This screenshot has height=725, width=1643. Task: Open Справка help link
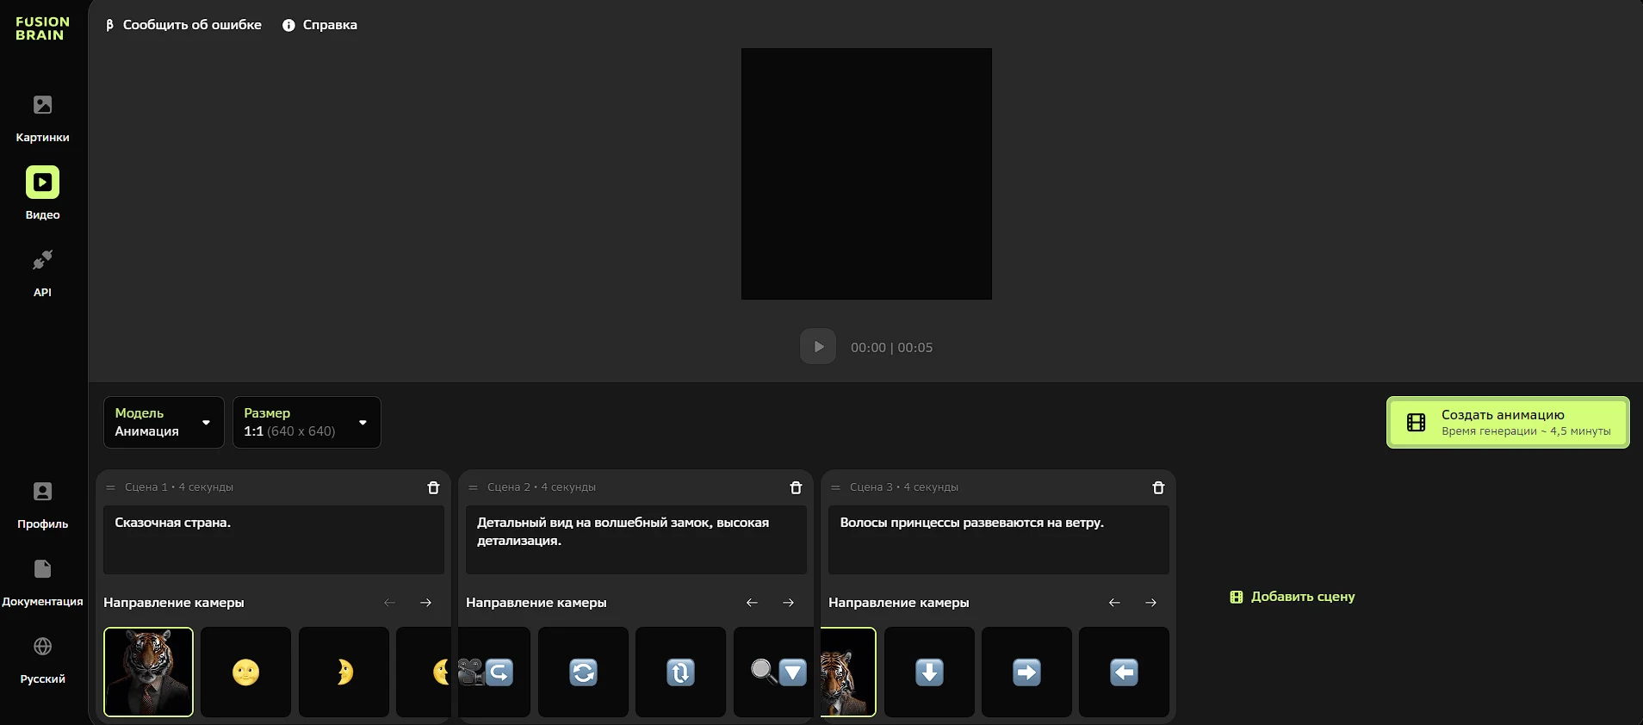(x=319, y=25)
